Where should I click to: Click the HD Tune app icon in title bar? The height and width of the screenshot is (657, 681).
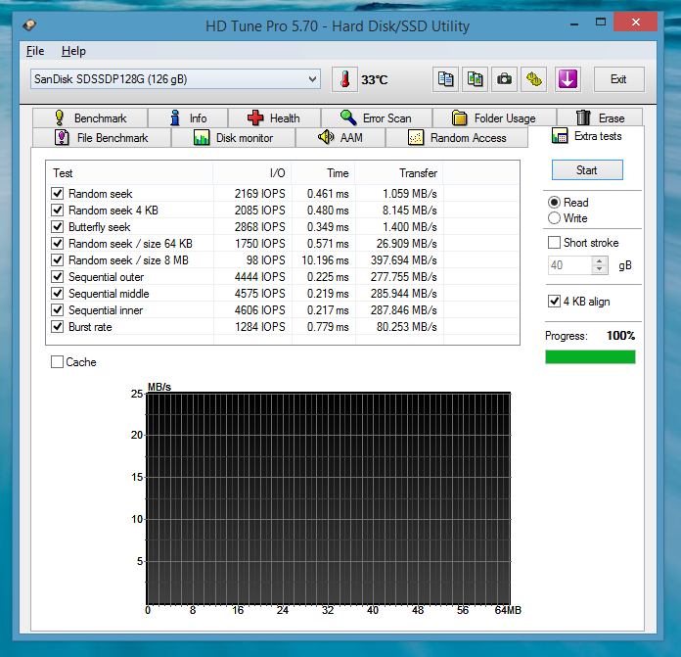(29, 25)
